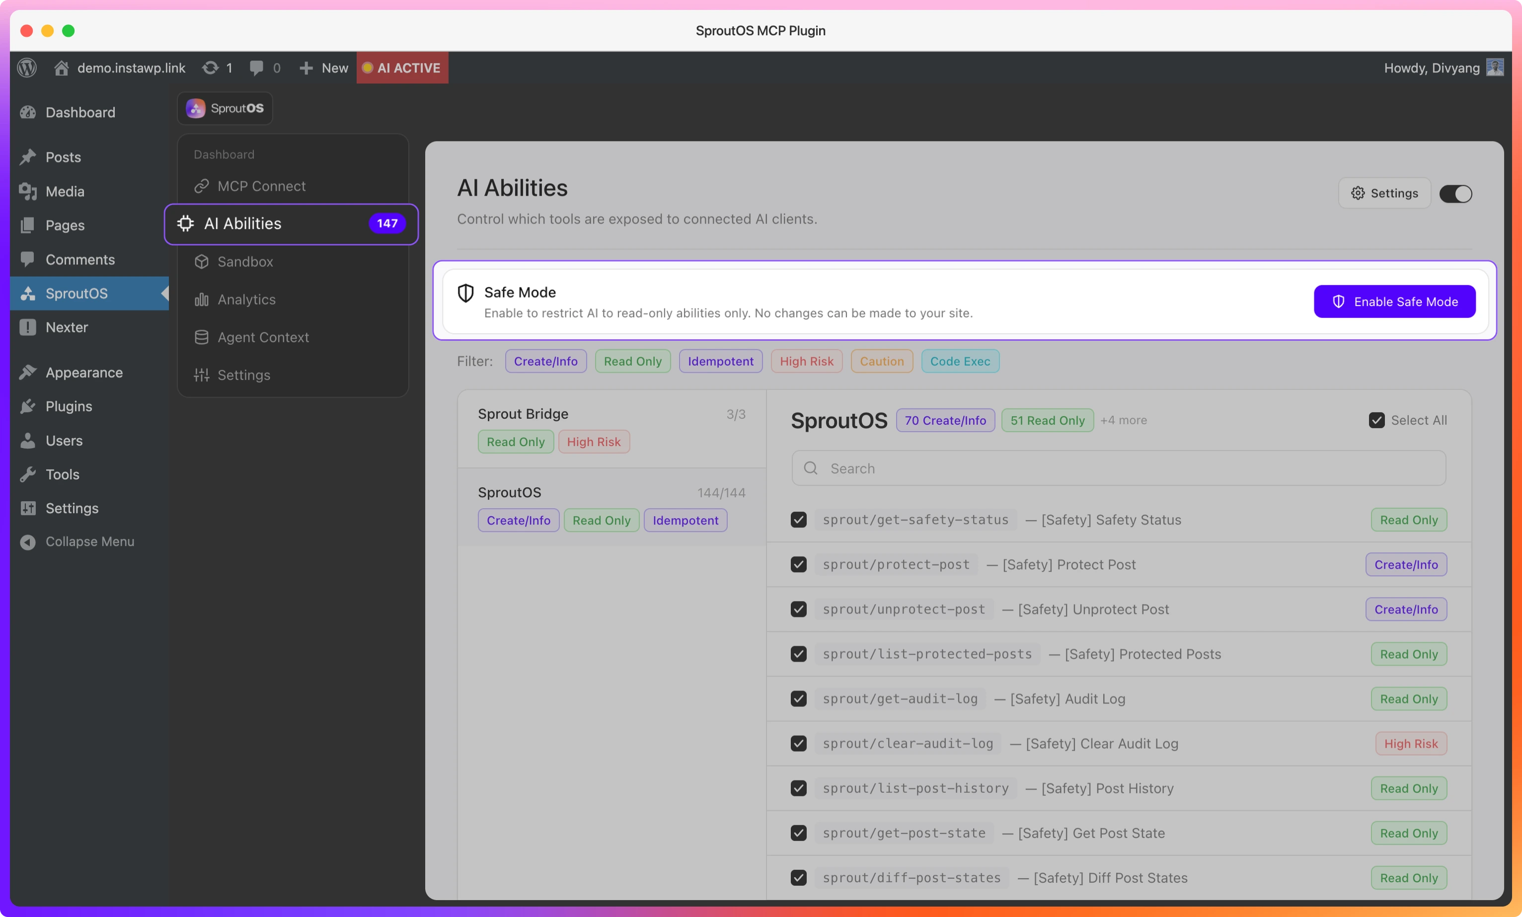Click the plugin Settings sliders icon
Screen dimensions: 1522x917
tap(201, 375)
